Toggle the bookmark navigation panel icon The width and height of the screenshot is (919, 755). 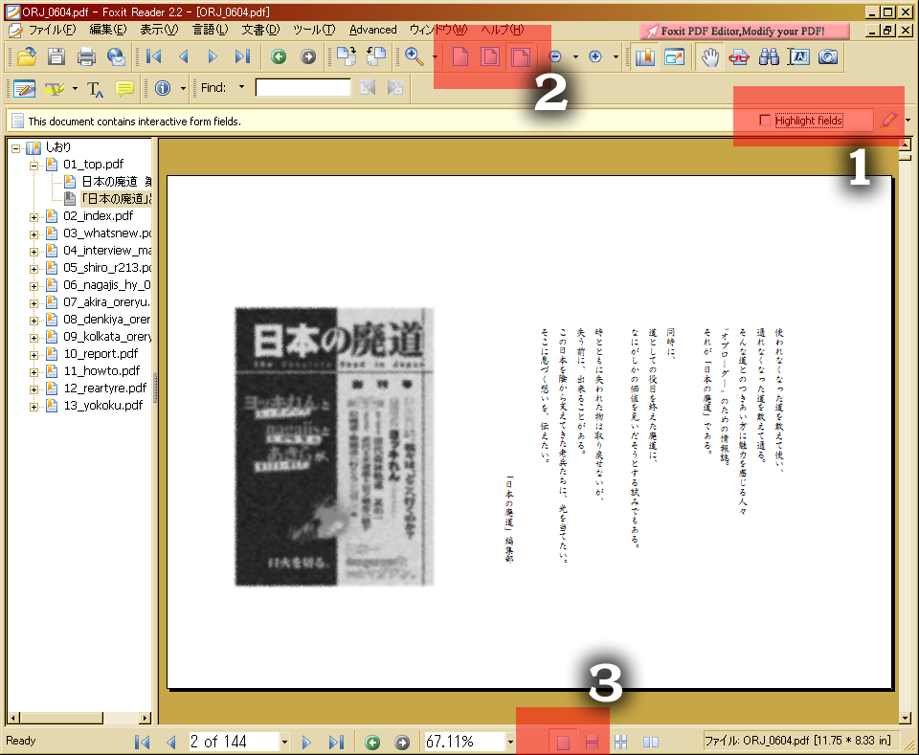pos(644,56)
